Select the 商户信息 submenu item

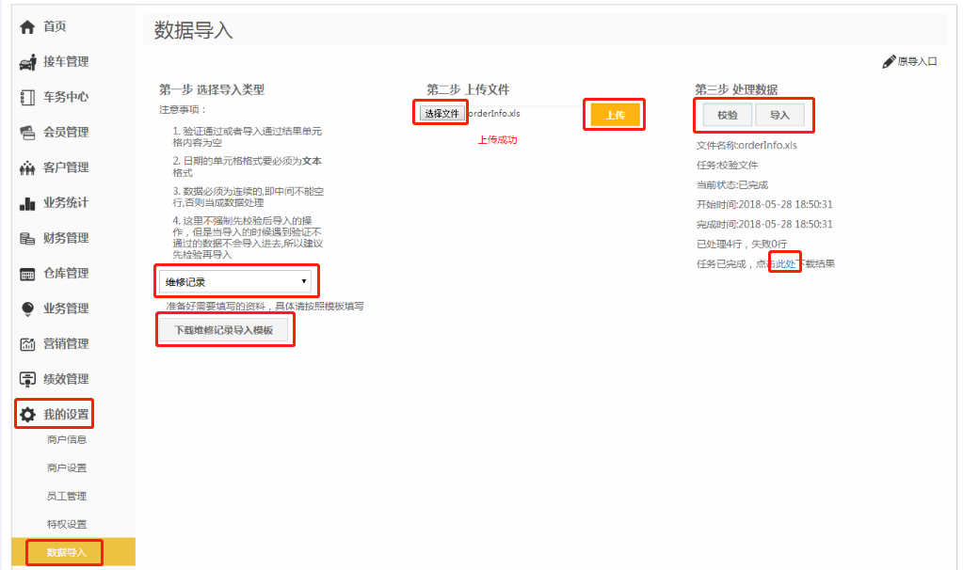pyautogui.click(x=66, y=439)
